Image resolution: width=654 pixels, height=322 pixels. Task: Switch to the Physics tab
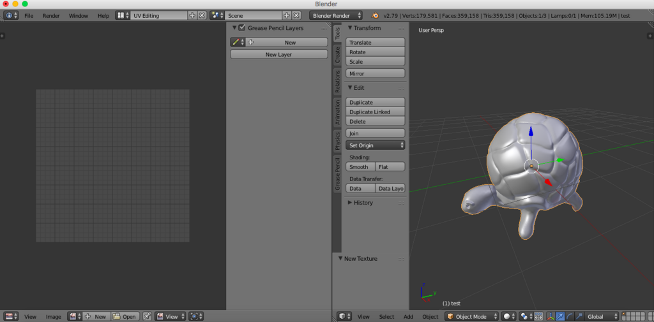[x=337, y=141]
